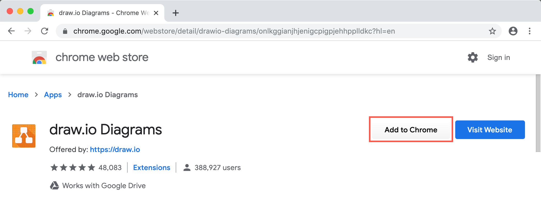Click the Sign in option
The image size is (541, 199).
click(x=498, y=57)
